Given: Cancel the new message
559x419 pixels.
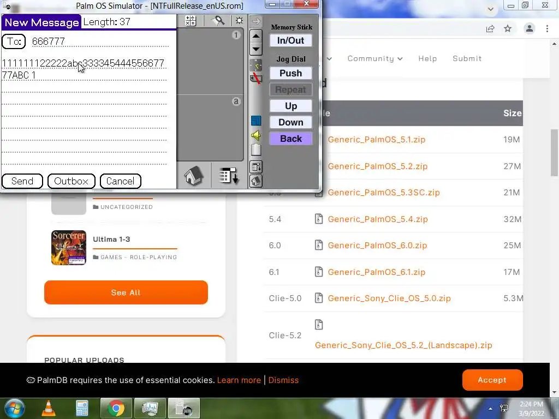Looking at the screenshot, I should [121, 181].
